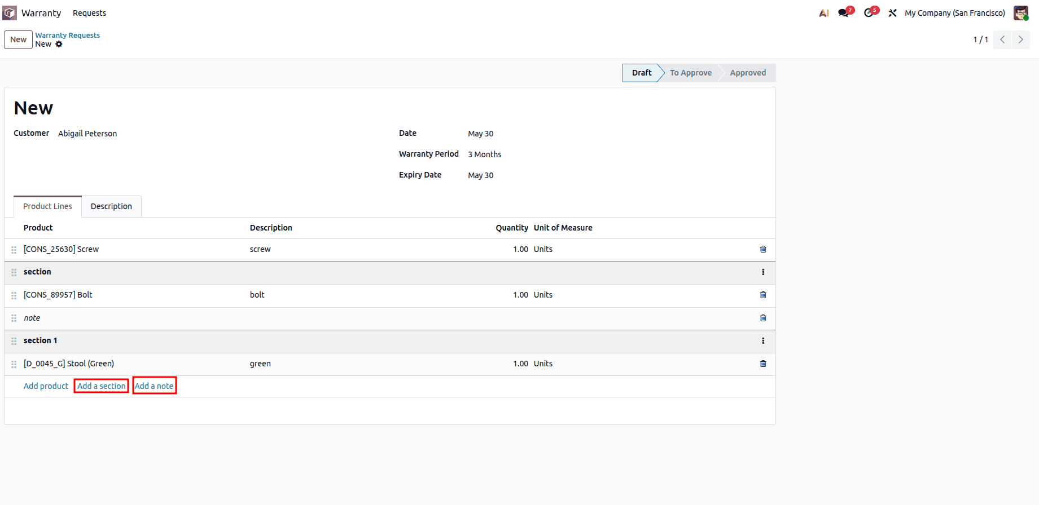Open the gear actions menu beside New
Screen dimensions: 1039x505
[x=59, y=44]
